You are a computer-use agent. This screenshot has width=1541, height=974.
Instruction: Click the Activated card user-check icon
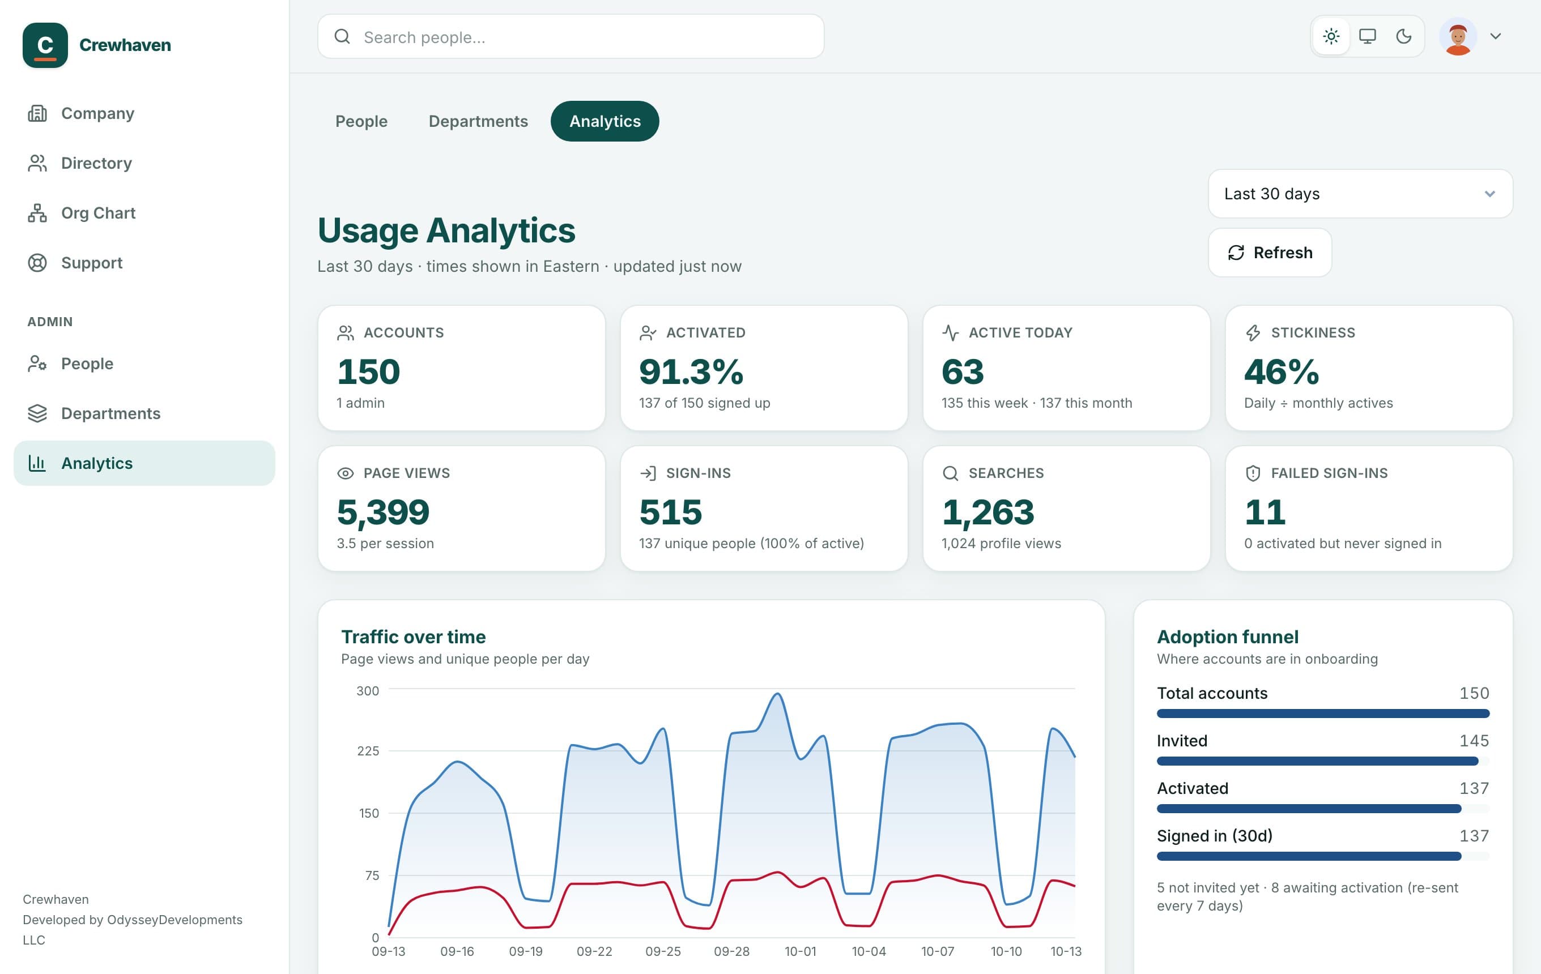click(x=648, y=332)
